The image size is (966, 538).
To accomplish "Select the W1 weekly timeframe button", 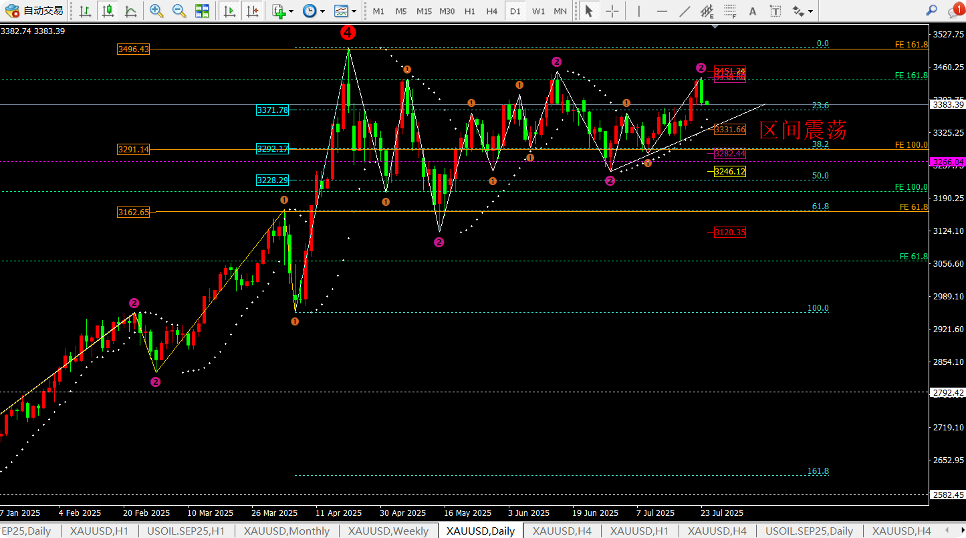I will tap(538, 11).
